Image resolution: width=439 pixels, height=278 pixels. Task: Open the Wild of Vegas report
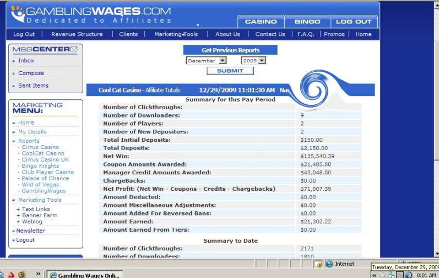(x=40, y=185)
